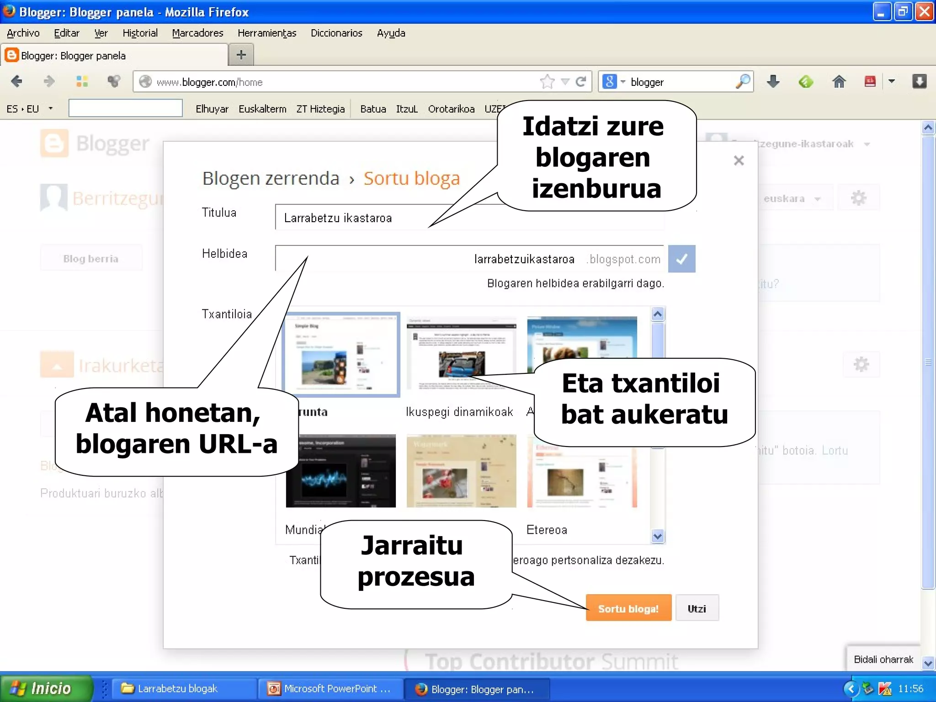This screenshot has height=702, width=936.
Task: Click the Sortu bloga! button
Action: click(x=628, y=608)
